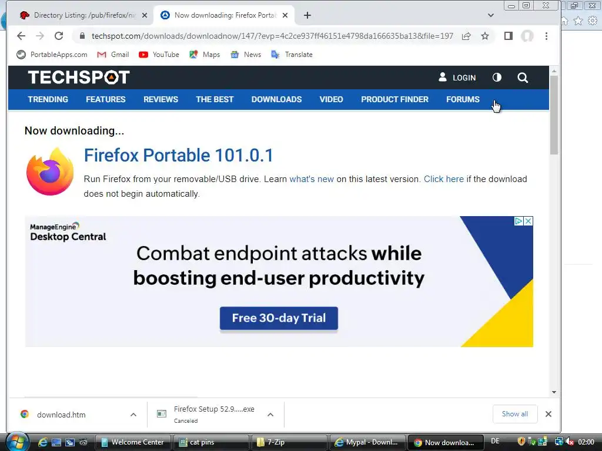Open THE BEST section
This screenshot has width=602, height=451.
pyautogui.click(x=215, y=99)
